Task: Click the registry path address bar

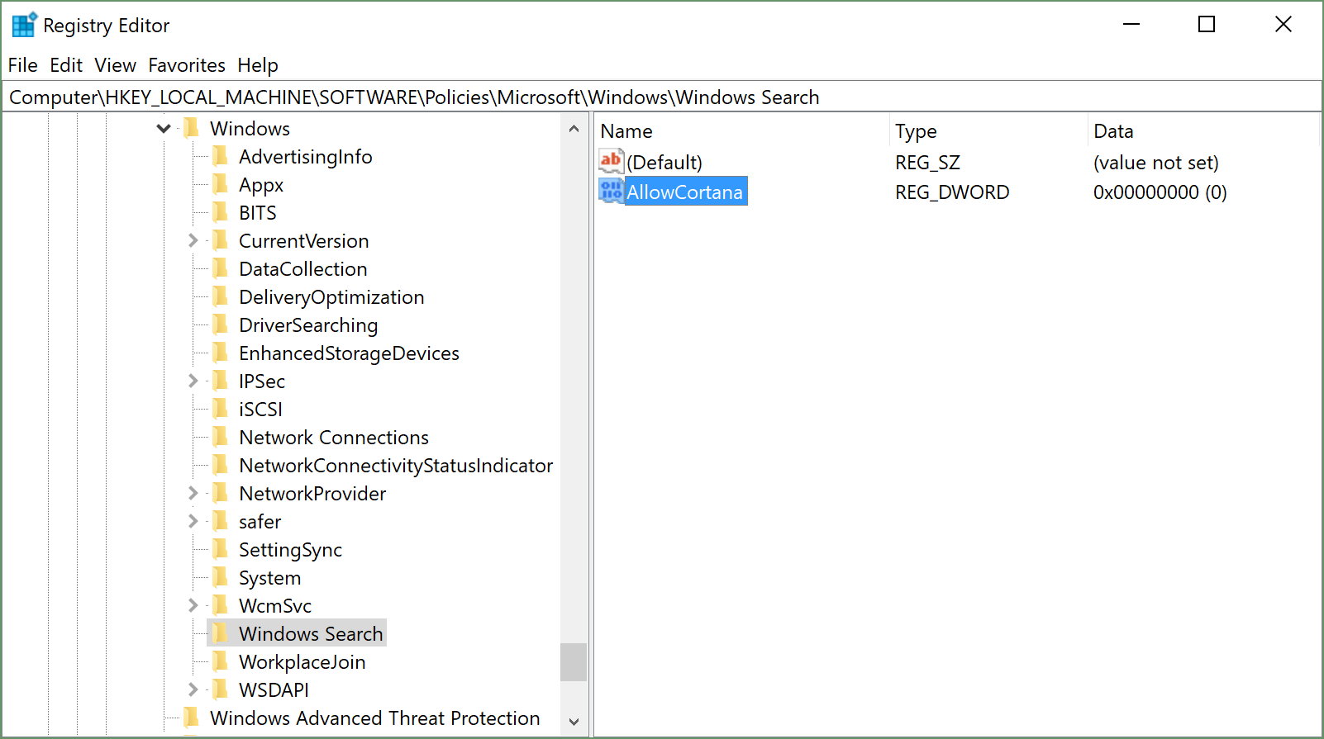Action: pos(661,97)
